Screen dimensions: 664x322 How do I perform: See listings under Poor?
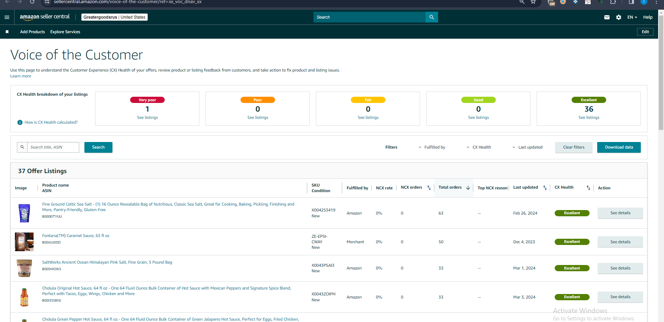tap(258, 117)
